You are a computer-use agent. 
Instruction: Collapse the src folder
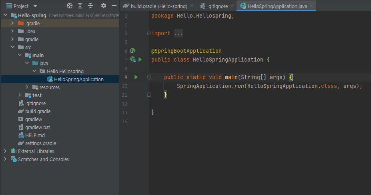click(x=12, y=47)
